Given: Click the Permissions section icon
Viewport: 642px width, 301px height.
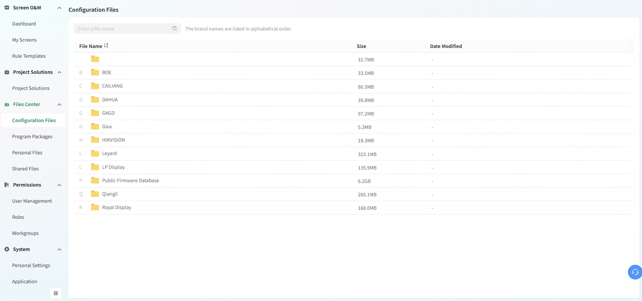Looking at the screenshot, I should (7, 185).
